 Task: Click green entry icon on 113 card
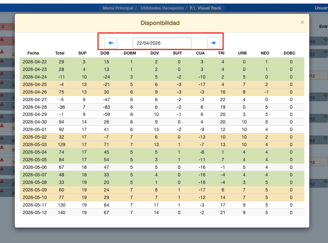pos(325,39)
